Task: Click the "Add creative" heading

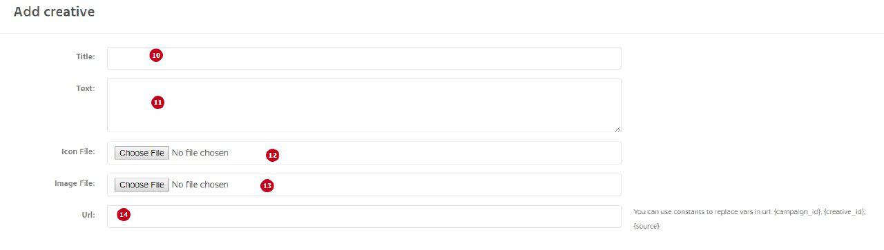Action: coord(54,12)
